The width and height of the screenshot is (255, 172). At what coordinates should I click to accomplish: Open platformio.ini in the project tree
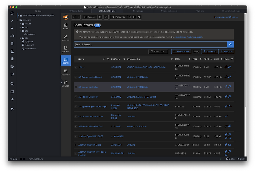[29, 49]
